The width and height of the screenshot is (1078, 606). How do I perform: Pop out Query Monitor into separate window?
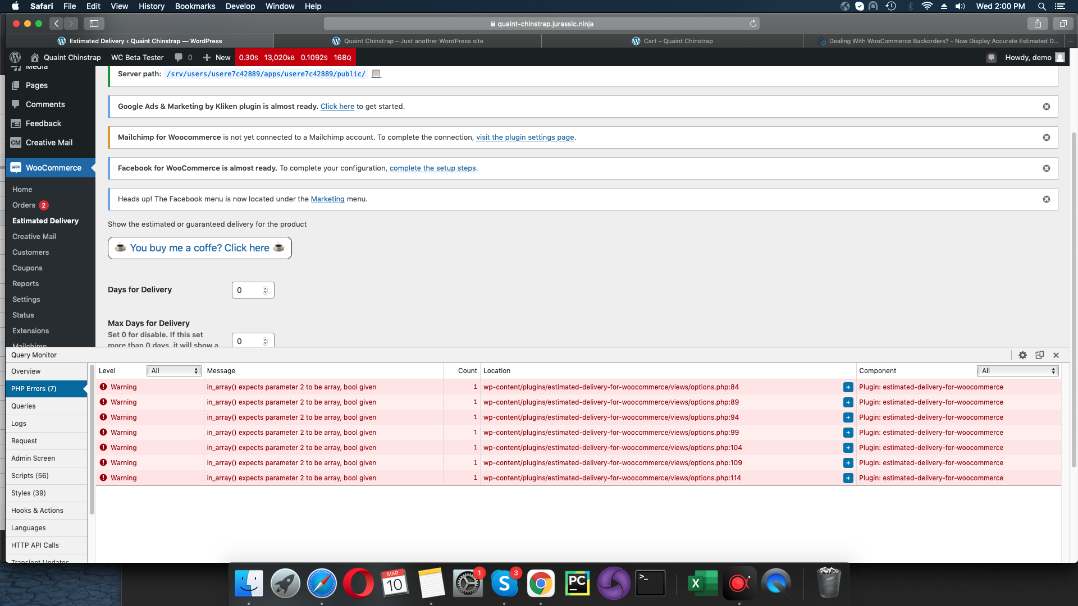click(1039, 355)
